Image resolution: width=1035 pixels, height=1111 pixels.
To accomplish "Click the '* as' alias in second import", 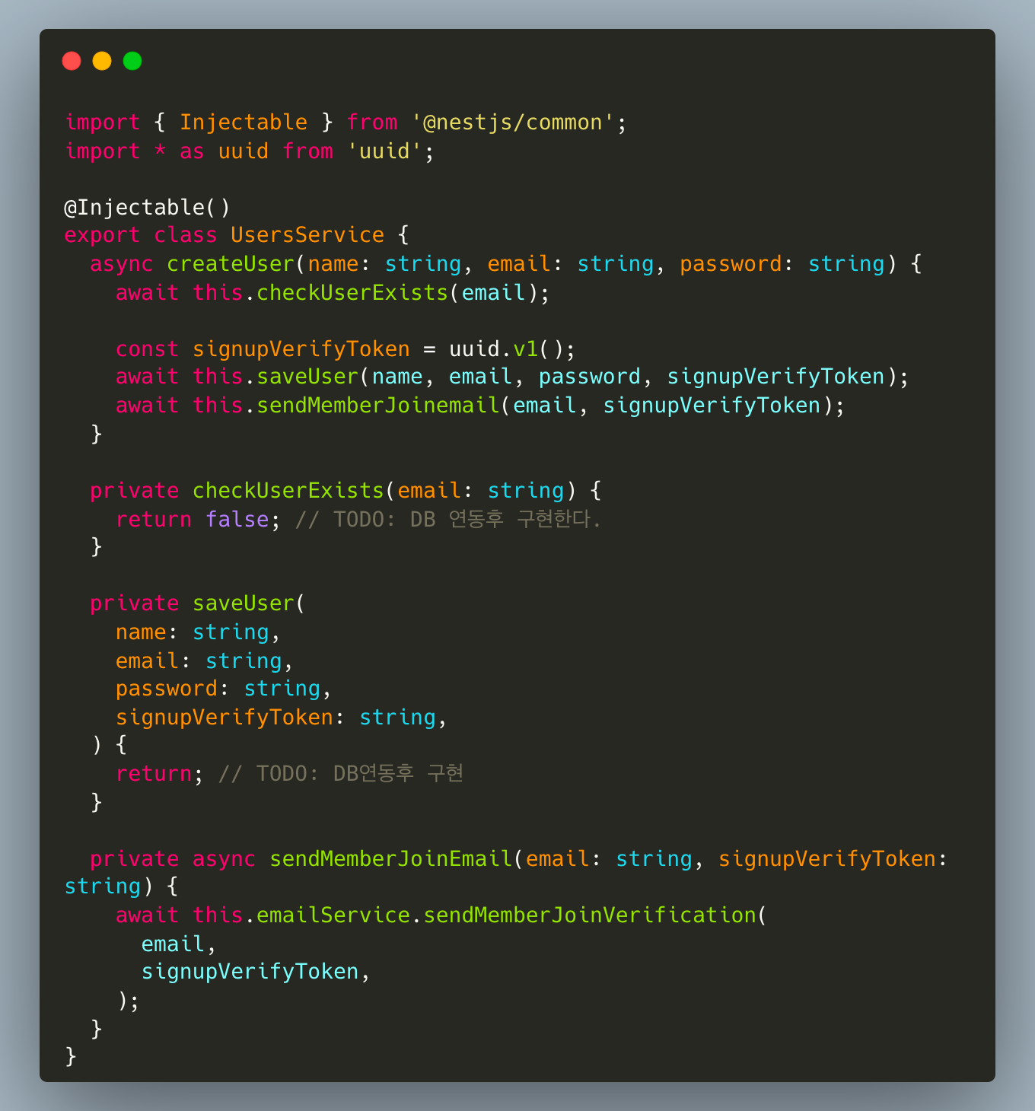I will pos(180,151).
